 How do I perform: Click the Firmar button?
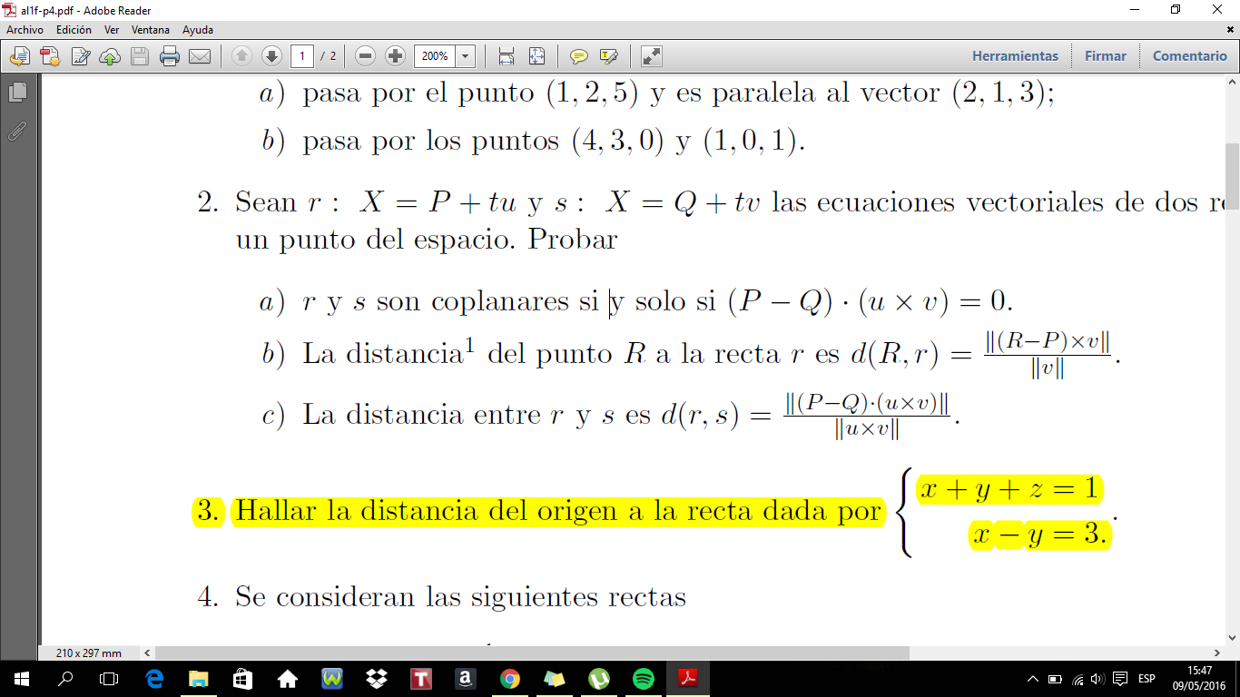point(1105,56)
